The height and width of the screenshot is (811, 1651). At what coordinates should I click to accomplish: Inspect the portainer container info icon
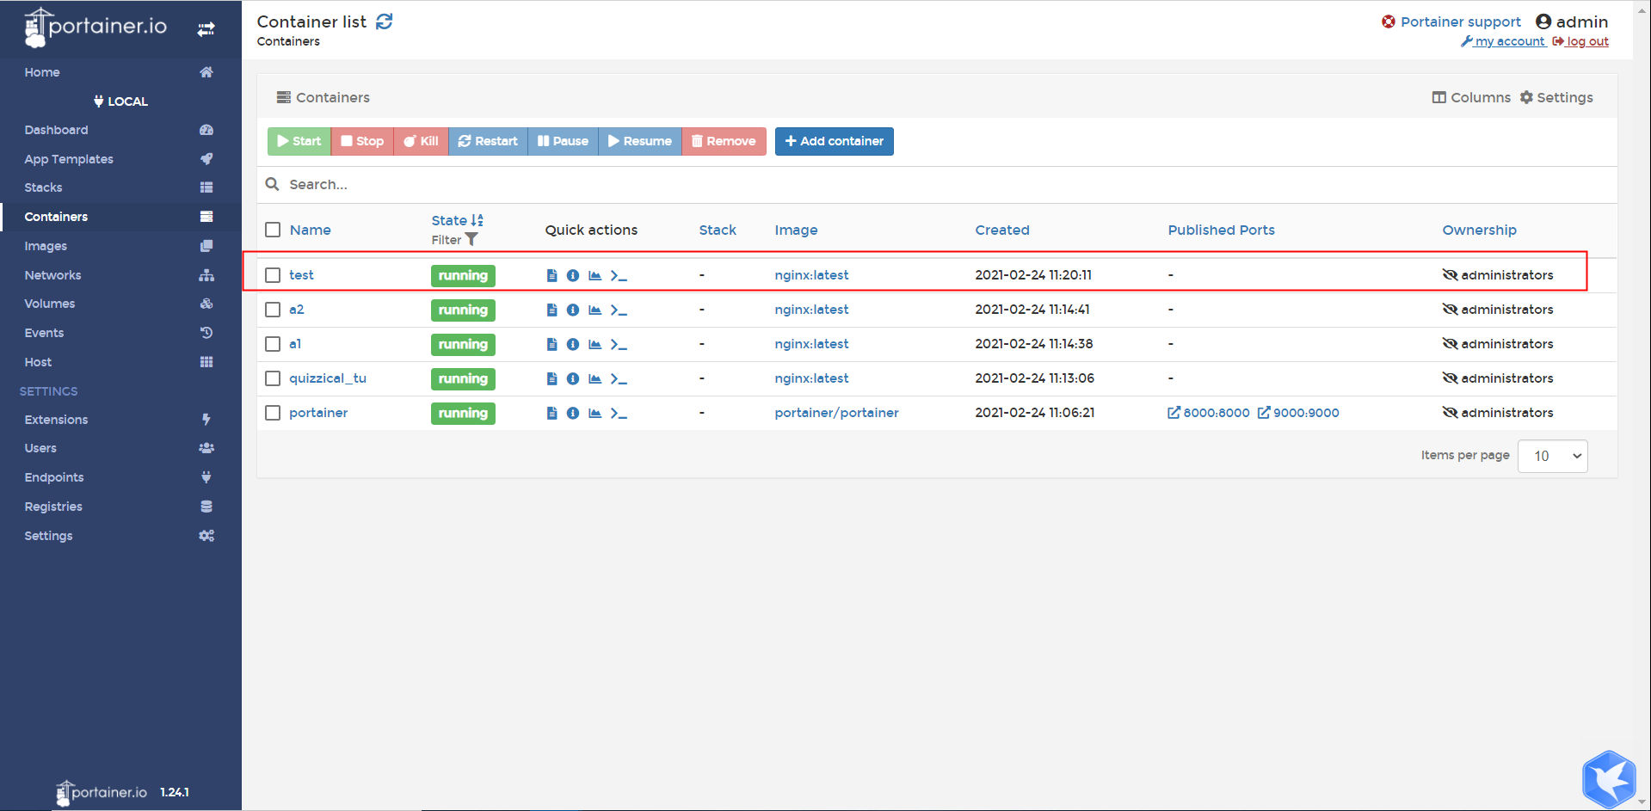click(573, 413)
